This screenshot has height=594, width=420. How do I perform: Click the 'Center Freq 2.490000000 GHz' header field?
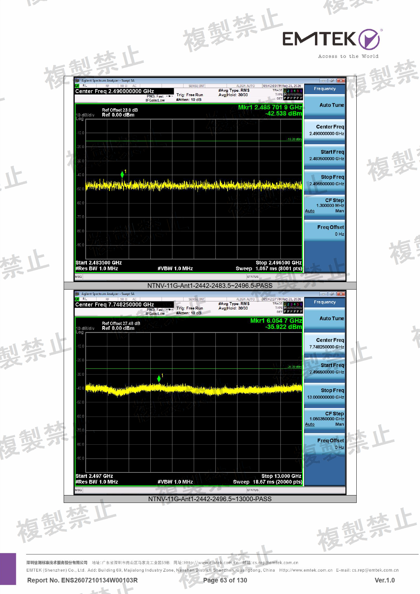[124, 91]
